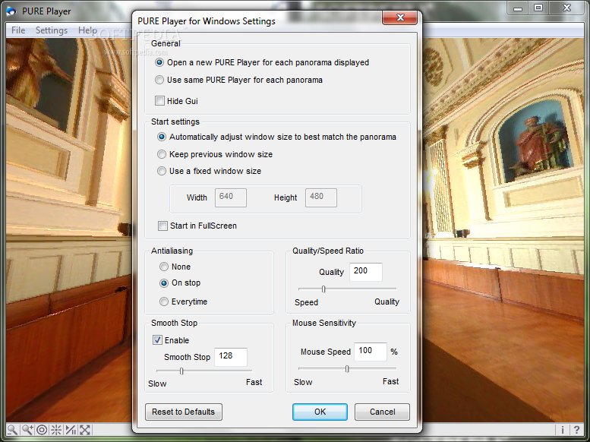Click the PURE Player title bar app icon
Image resolution: width=590 pixels, height=442 pixels.
[x=11, y=11]
